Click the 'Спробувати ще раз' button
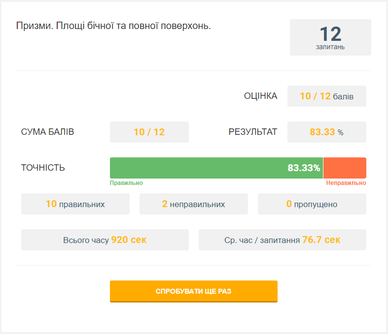Screen dimensions: 388x334 pyautogui.click(x=193, y=291)
